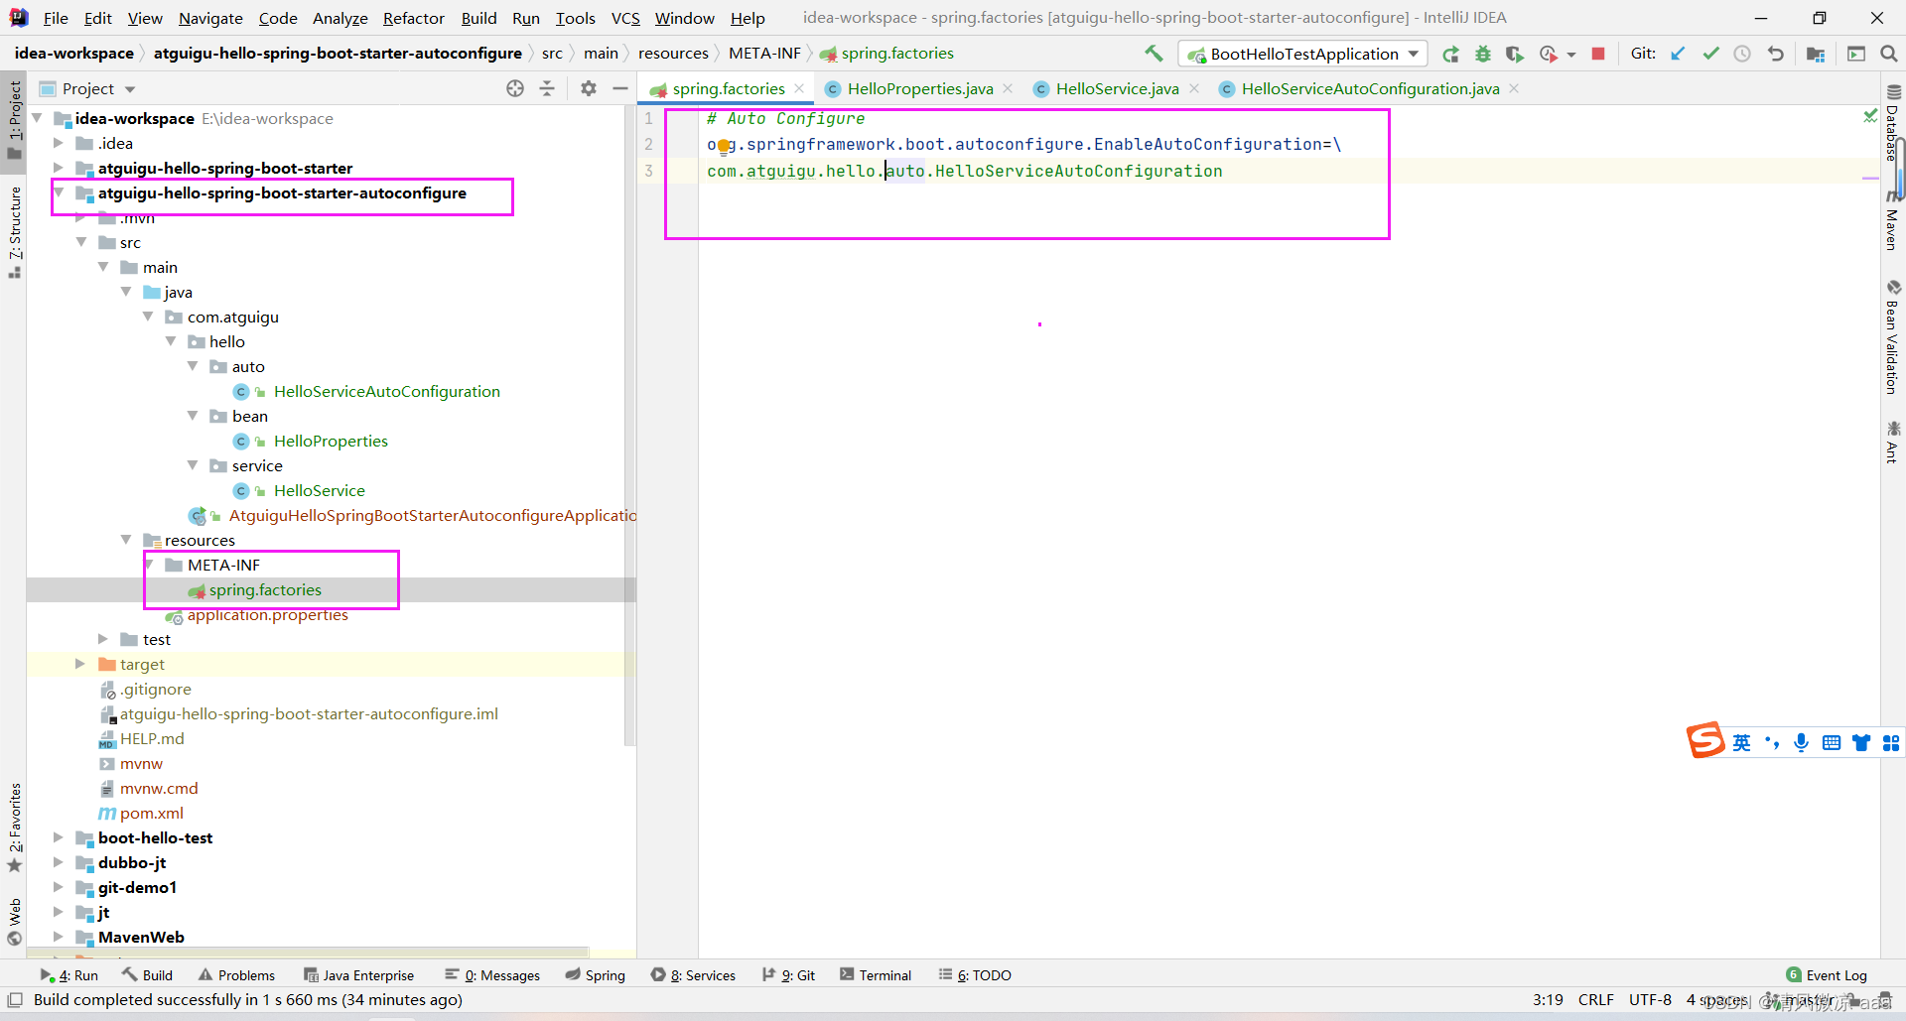The width and height of the screenshot is (1906, 1021).
Task: Click the UTF-8 encoding status widget
Action: (x=1649, y=999)
